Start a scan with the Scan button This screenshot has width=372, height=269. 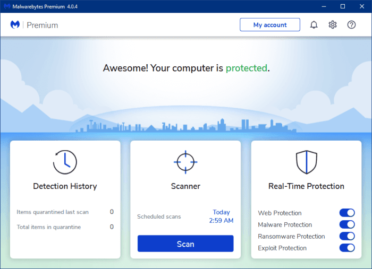click(x=185, y=244)
